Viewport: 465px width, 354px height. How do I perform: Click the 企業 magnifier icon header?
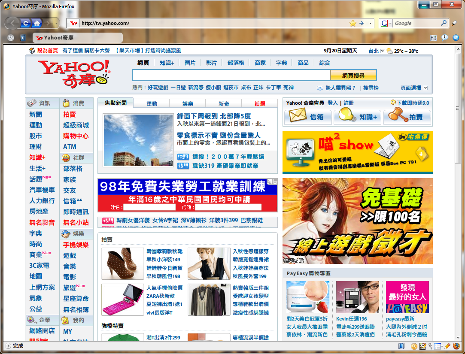pos(31,320)
